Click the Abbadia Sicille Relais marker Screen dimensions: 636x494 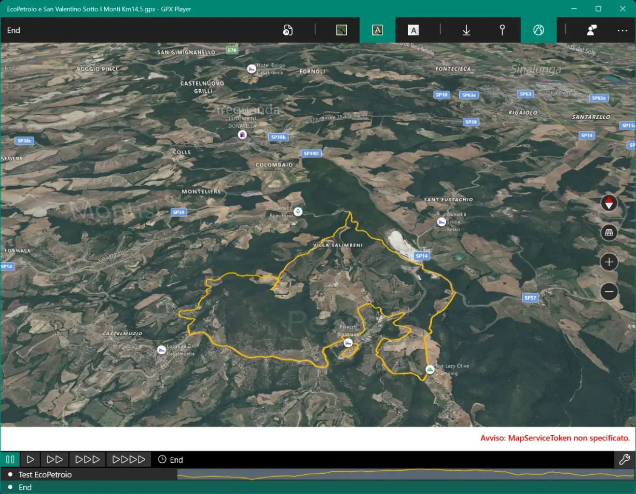pyautogui.click(x=441, y=222)
